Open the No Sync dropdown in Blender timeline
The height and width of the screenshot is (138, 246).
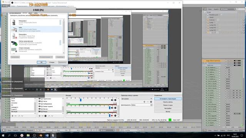[x=107, y=130]
